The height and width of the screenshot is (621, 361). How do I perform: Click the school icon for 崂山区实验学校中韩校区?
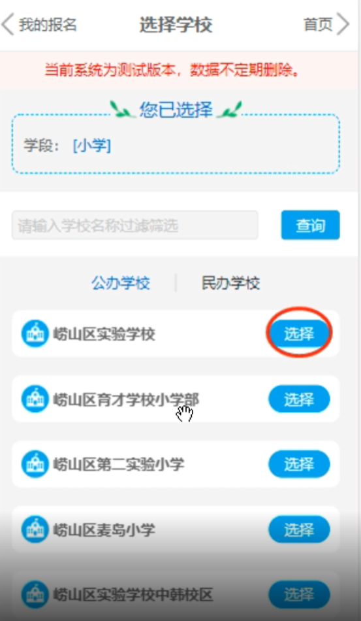(35, 594)
